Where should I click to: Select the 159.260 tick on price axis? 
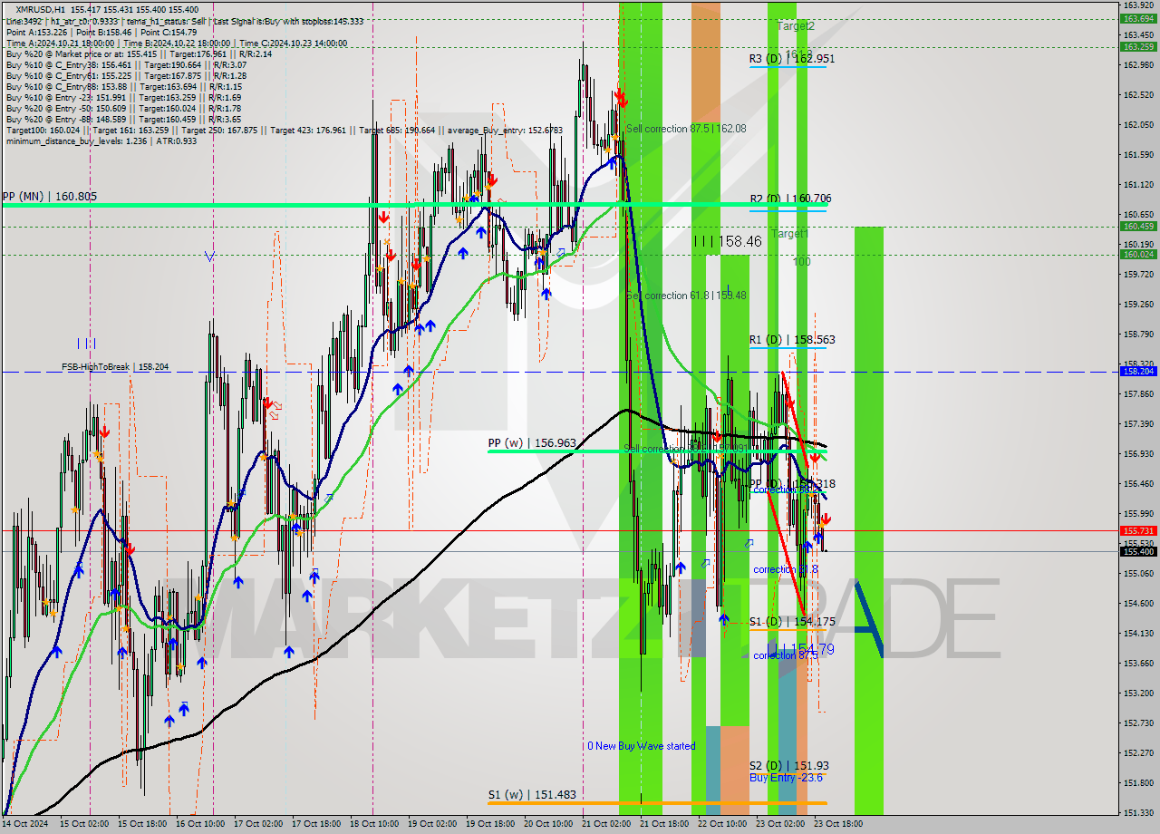[1138, 305]
